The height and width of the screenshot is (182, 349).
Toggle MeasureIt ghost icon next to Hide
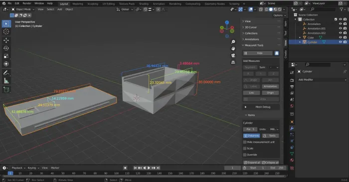tap(277, 53)
